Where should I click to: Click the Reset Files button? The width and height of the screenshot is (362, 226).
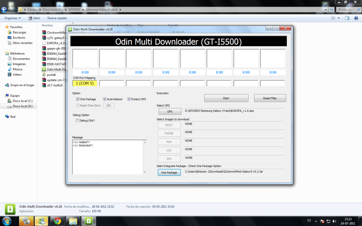pos(270,98)
